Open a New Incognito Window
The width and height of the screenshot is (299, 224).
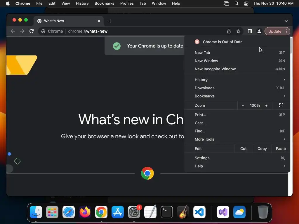point(237,69)
